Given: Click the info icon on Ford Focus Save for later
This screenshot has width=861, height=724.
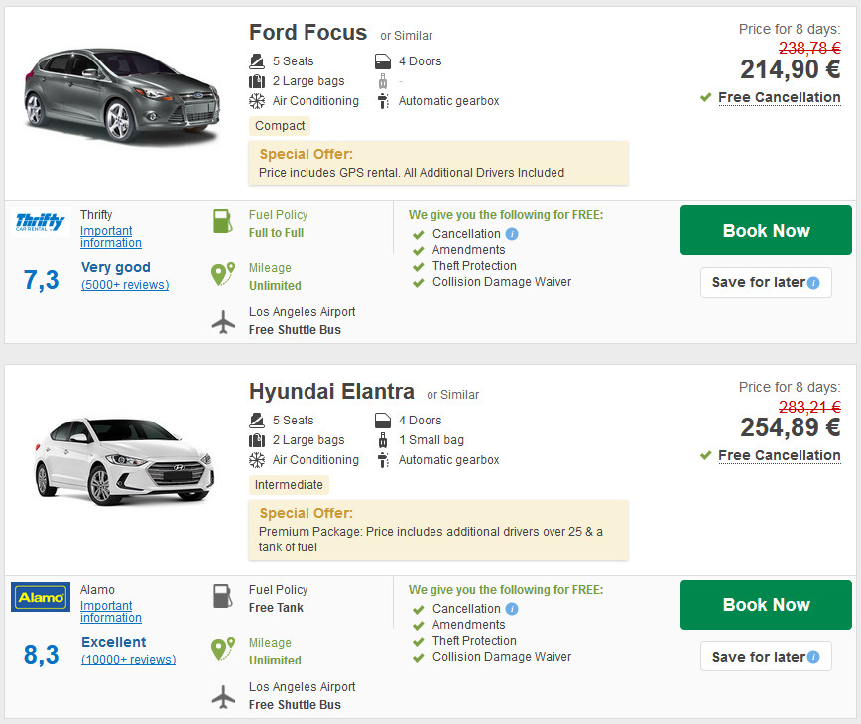Looking at the screenshot, I should 813,283.
